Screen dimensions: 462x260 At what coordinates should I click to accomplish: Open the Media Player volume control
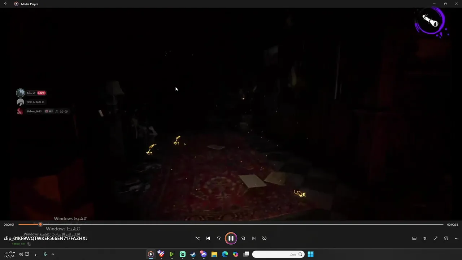[x=424, y=238]
